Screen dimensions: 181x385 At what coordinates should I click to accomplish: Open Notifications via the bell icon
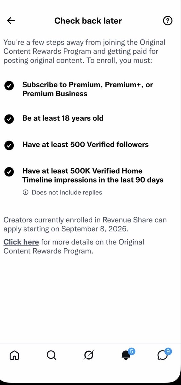(126, 355)
